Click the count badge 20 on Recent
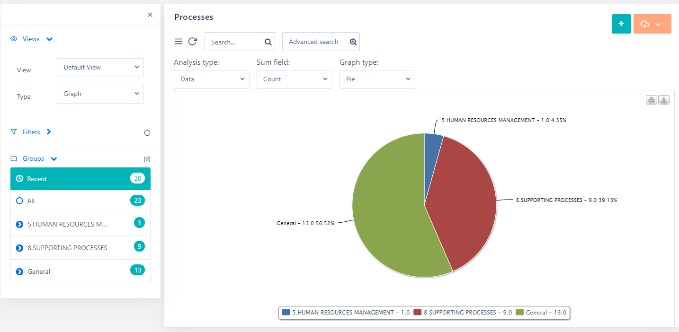 pos(138,178)
